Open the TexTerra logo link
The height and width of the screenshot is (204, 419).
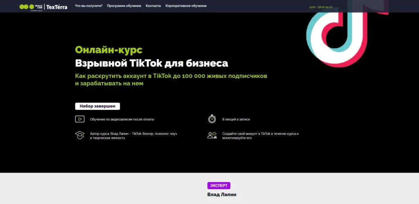click(x=56, y=7)
